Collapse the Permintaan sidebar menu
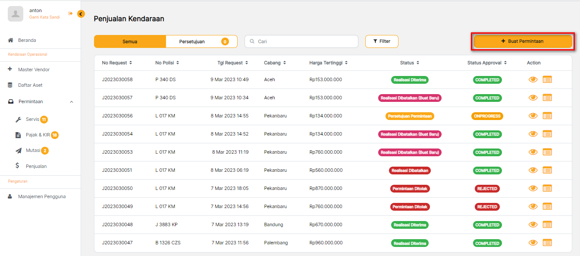Screen dimensions: 580x256 click(x=71, y=102)
